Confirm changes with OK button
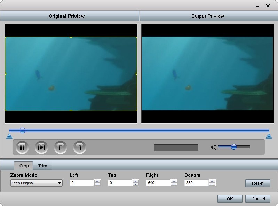This screenshot has height=206, width=278. point(230,199)
